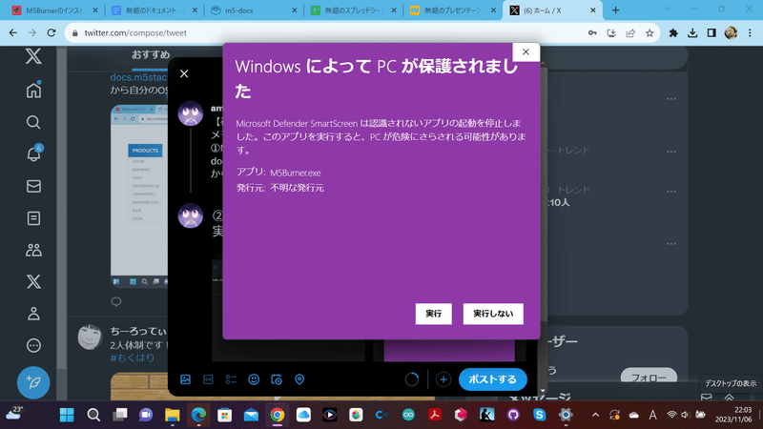Open Profile icon in sidebar

pyautogui.click(x=33, y=314)
